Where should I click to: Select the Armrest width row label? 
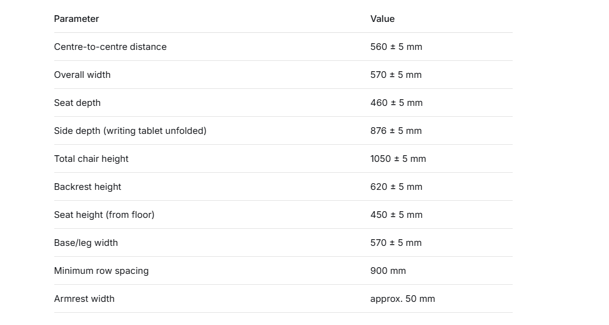(84, 299)
